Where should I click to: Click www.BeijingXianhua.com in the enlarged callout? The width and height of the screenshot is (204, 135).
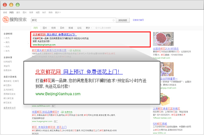[x=58, y=94]
